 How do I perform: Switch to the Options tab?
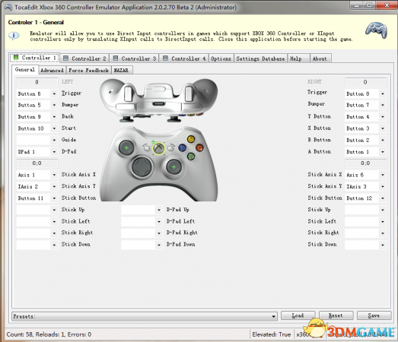tap(221, 59)
